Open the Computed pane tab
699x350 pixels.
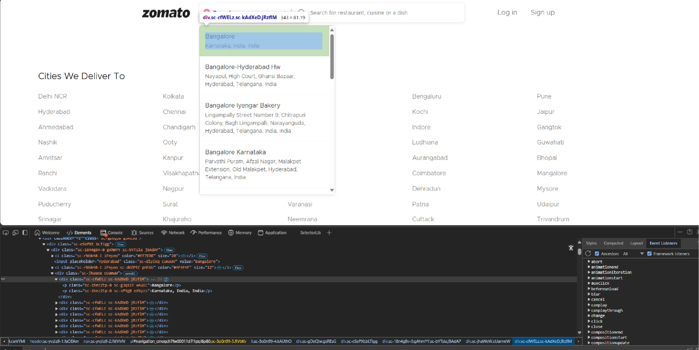pyautogui.click(x=613, y=243)
